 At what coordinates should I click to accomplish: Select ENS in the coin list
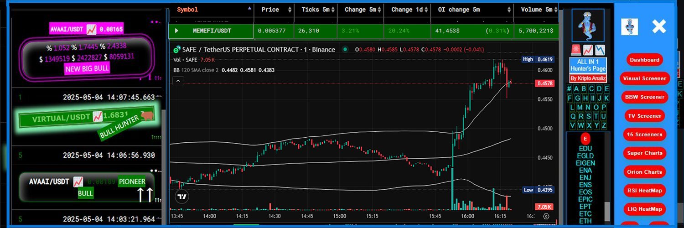point(585,185)
